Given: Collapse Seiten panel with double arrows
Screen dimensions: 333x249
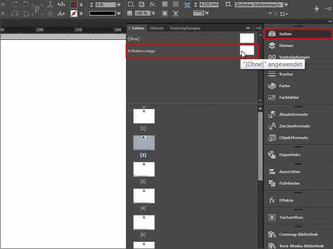Looking at the screenshot, I should tap(248, 28).
